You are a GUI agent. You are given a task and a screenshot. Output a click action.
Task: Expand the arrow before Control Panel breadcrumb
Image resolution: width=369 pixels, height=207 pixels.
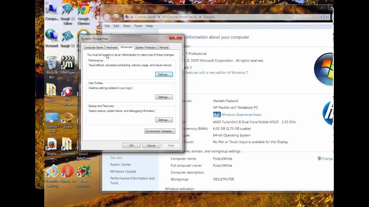coord(132,17)
